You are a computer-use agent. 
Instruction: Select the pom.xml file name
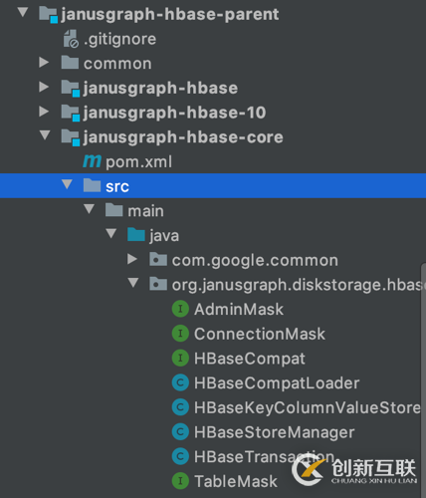coord(138,162)
